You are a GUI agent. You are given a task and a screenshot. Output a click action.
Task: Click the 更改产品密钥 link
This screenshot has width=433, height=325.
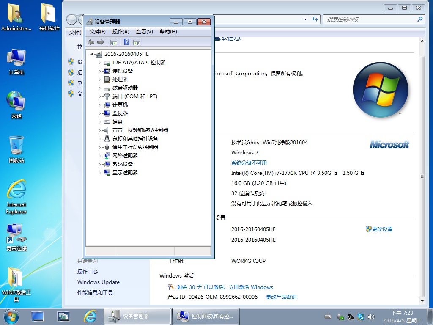[x=281, y=297]
